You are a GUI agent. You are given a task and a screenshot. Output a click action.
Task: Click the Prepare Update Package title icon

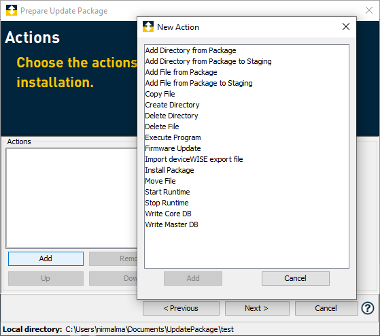pyautogui.click(x=12, y=10)
